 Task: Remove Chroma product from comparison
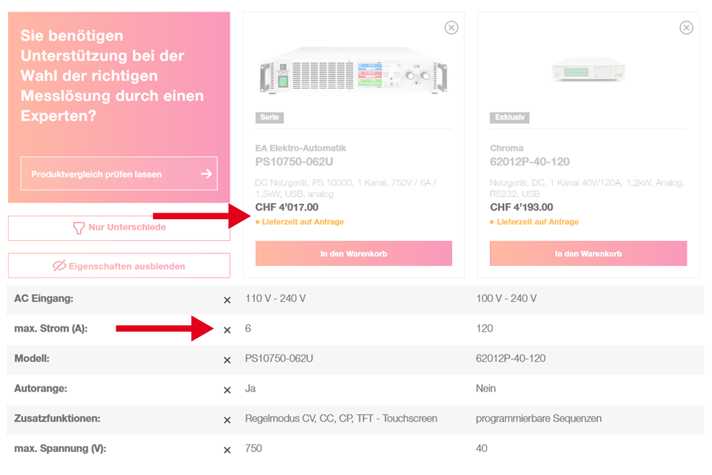coord(686,27)
